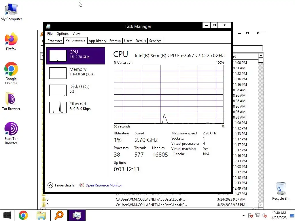Viewport: 295px width, 221px height.
Task: Click the CPU utilization graph
Action: 169,94
